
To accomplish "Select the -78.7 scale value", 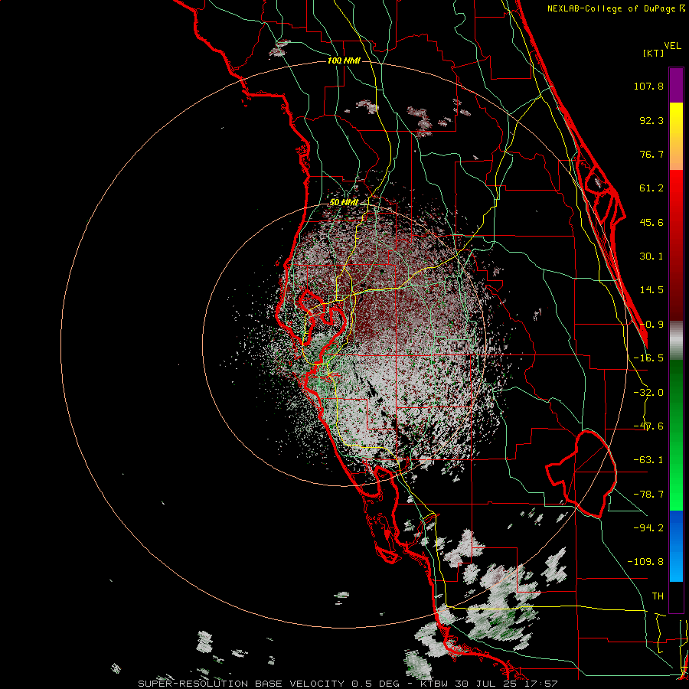I will click(648, 495).
